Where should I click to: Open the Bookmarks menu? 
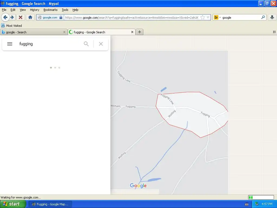[51, 10]
